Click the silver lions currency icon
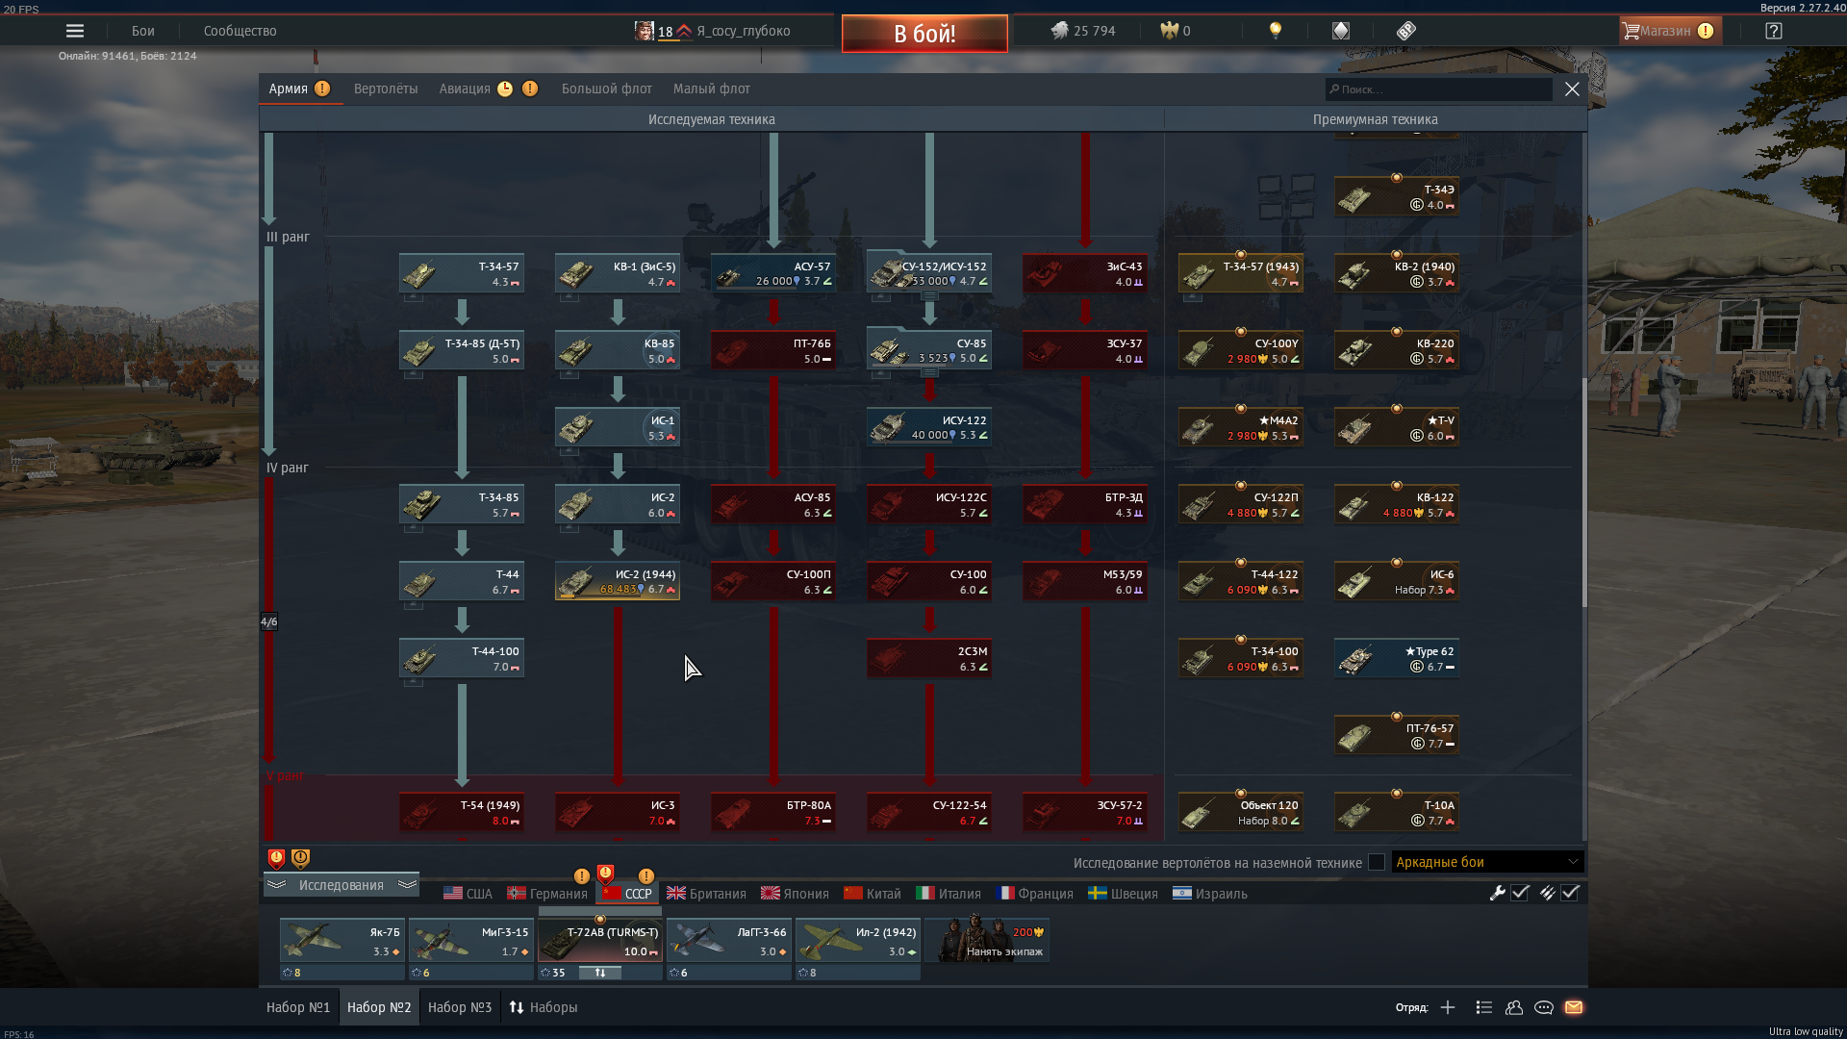The image size is (1847, 1039). 1059,31
